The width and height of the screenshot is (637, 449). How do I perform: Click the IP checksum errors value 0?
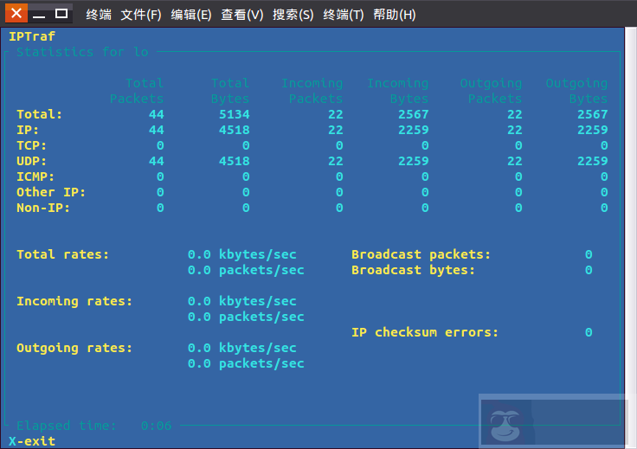click(589, 332)
